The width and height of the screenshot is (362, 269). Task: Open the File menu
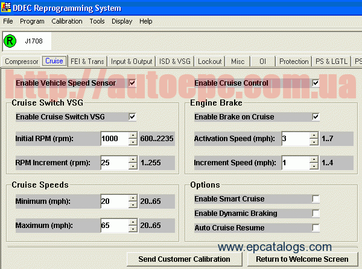coord(8,21)
